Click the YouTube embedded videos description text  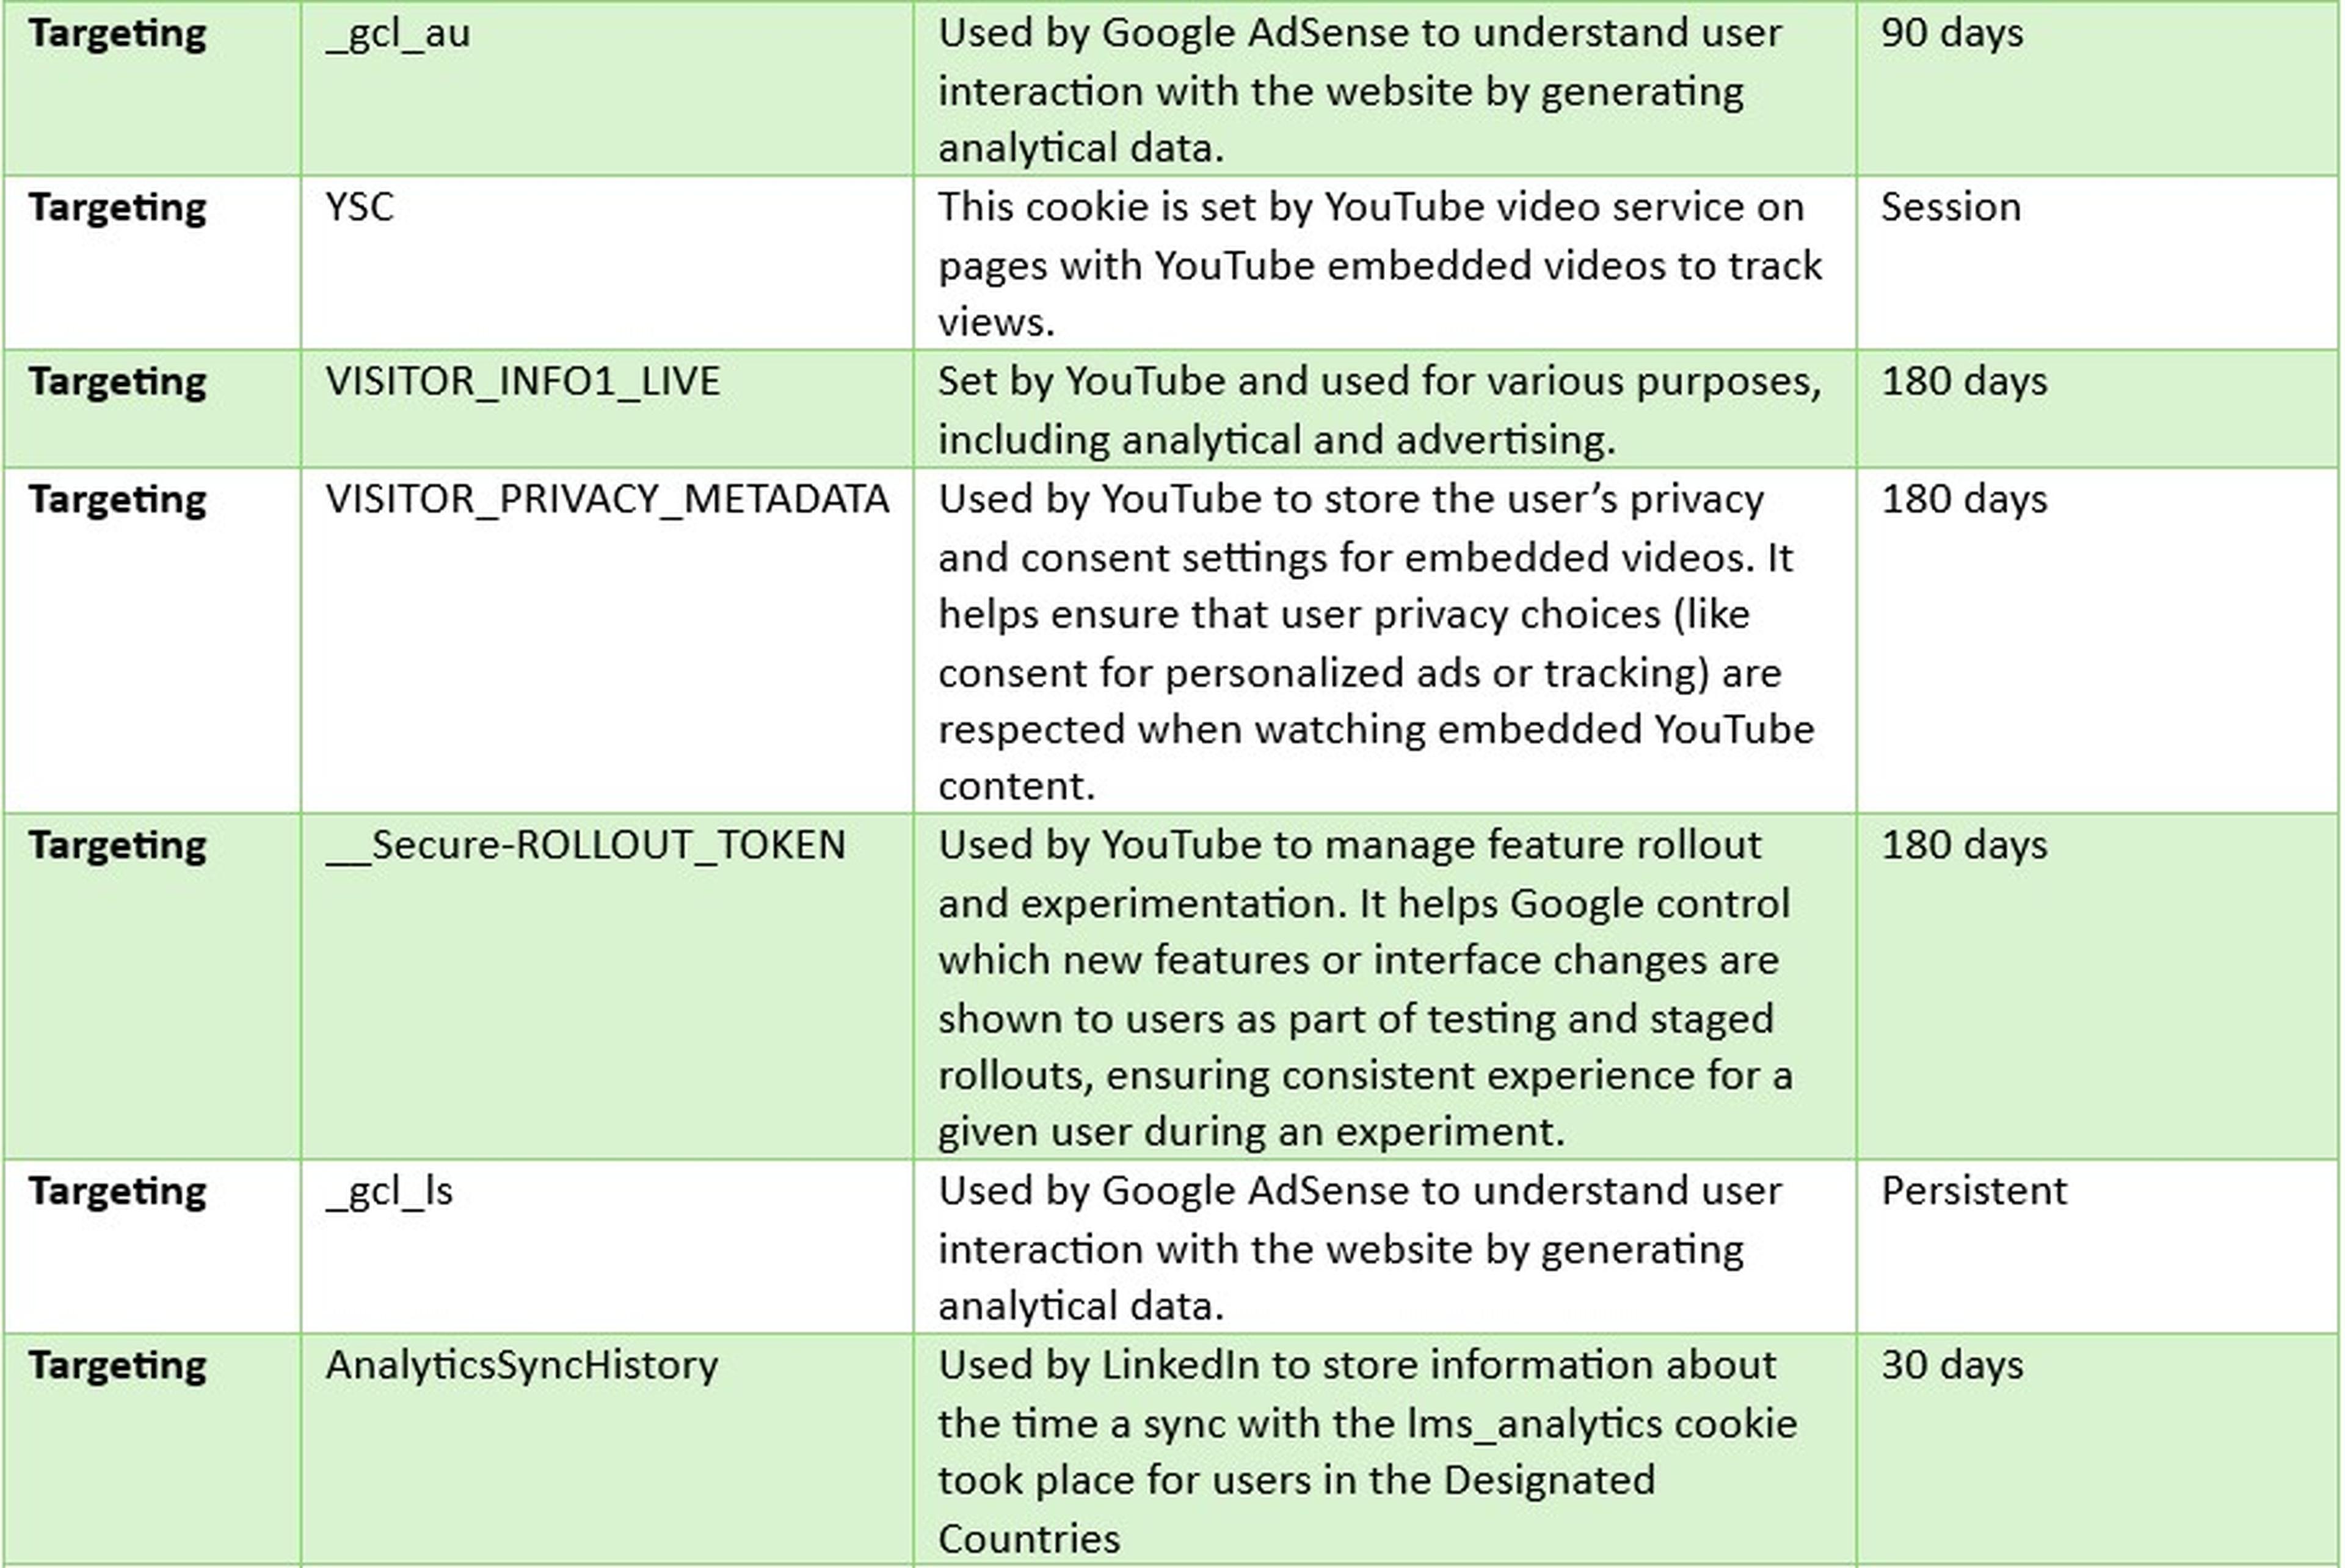[x=1380, y=265]
